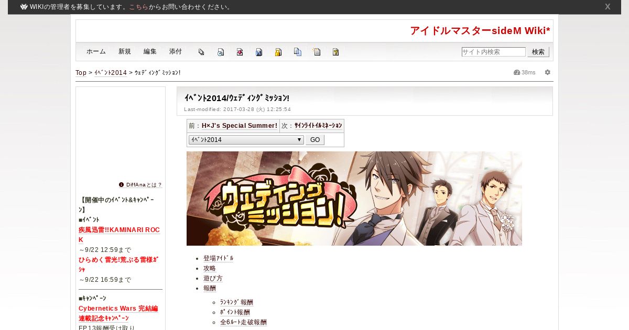Click the Last-modified 2017-03-28 timestamp text
Image resolution: width=629 pixels, height=330 pixels.
pos(237,109)
